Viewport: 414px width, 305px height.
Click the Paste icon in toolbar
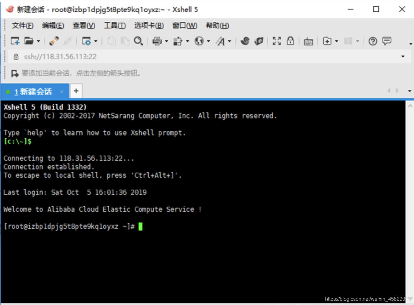tap(125, 41)
